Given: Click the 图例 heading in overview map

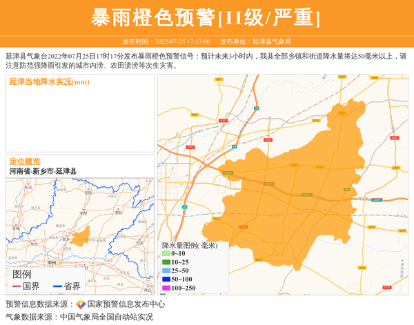Looking at the screenshot, I should point(22,274).
